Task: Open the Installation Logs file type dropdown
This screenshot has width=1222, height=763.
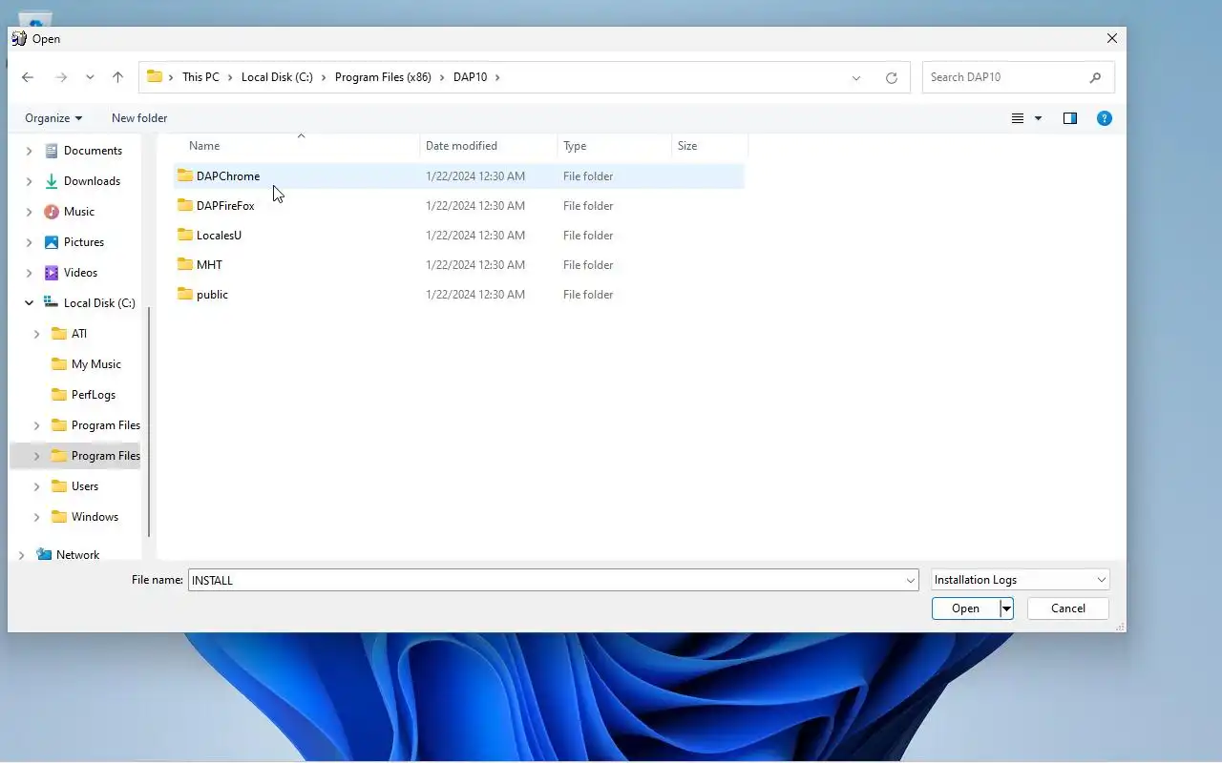Action: click(1021, 580)
